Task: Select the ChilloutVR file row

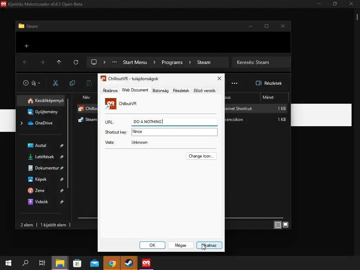Action: [x=182, y=108]
